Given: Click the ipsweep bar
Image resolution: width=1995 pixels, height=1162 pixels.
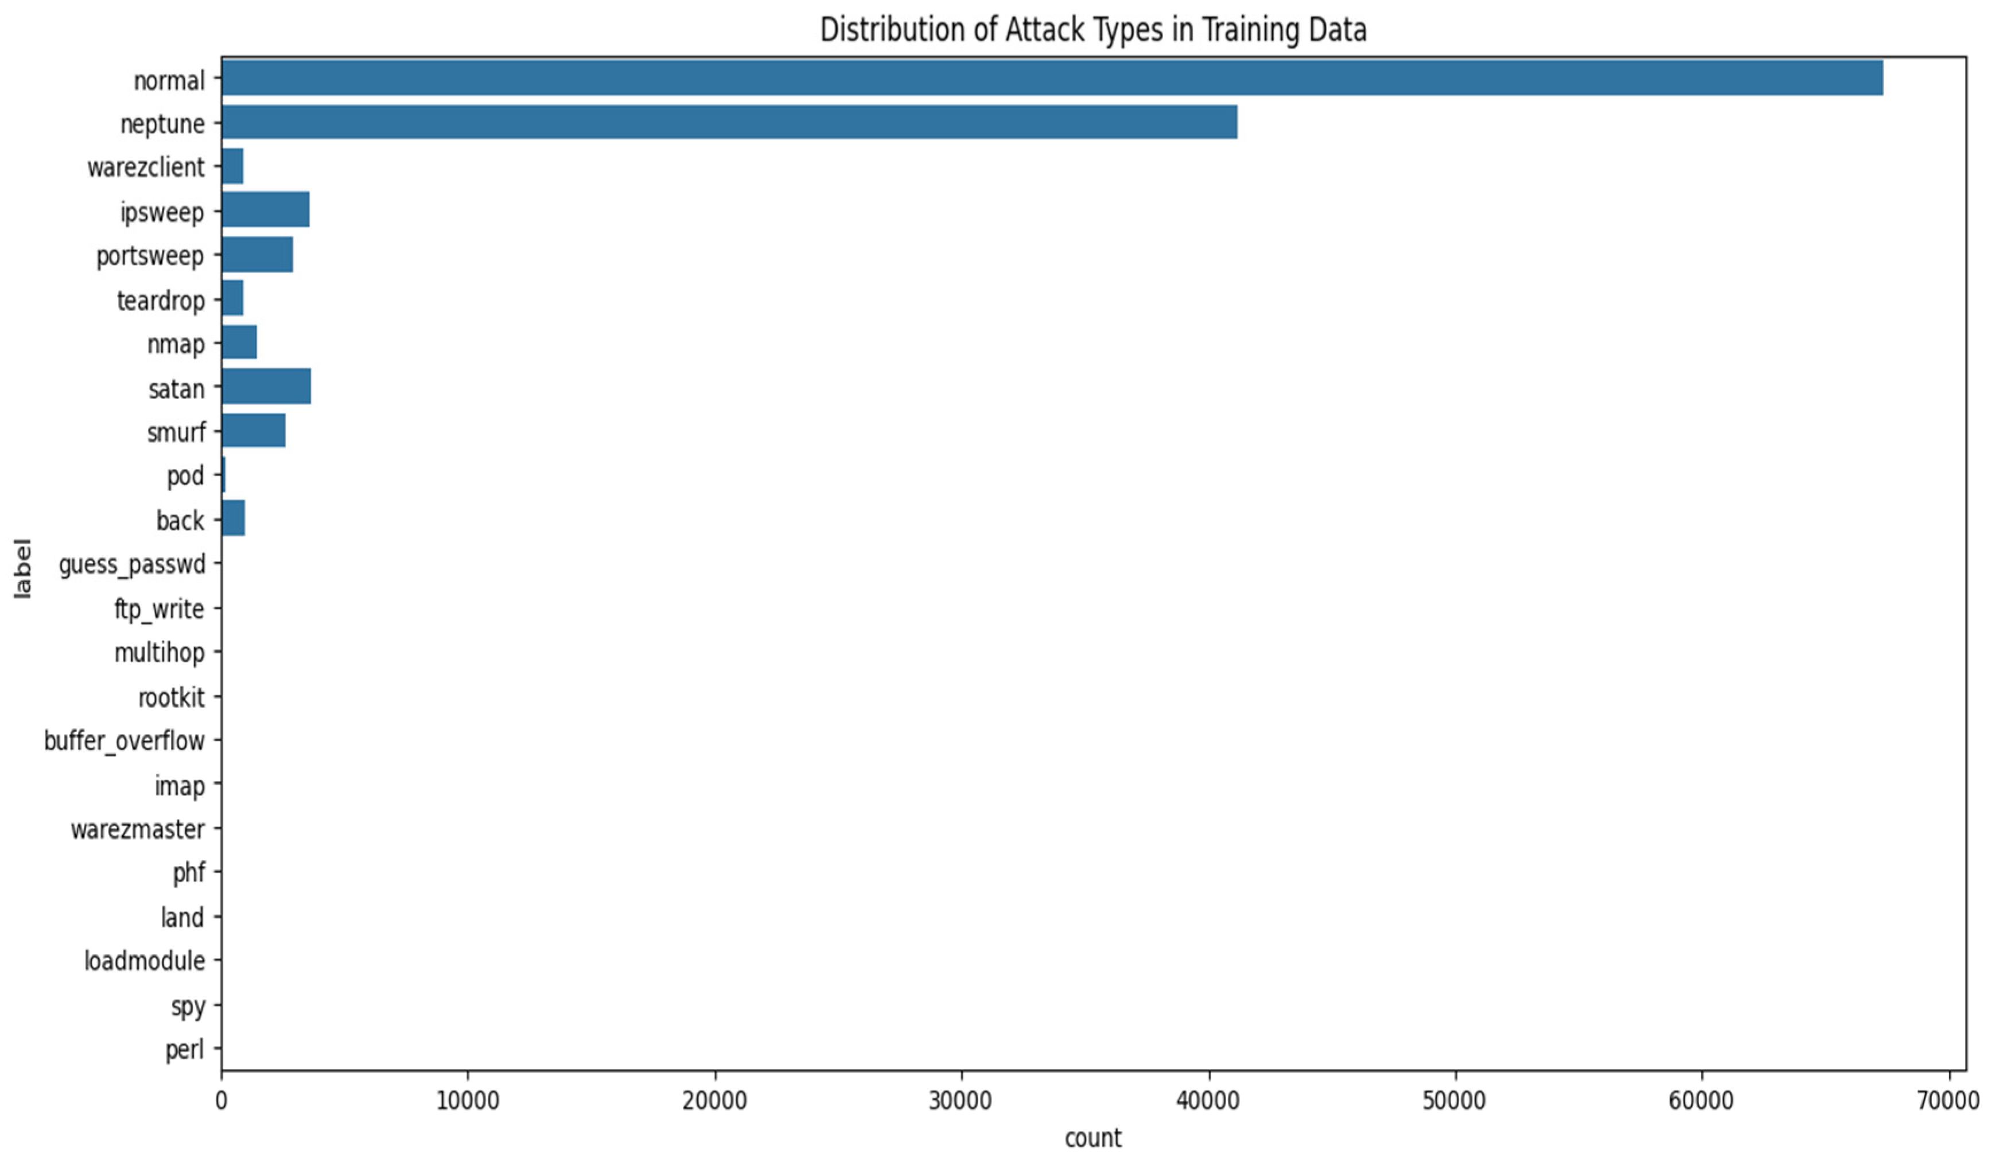Looking at the screenshot, I should [x=265, y=210].
